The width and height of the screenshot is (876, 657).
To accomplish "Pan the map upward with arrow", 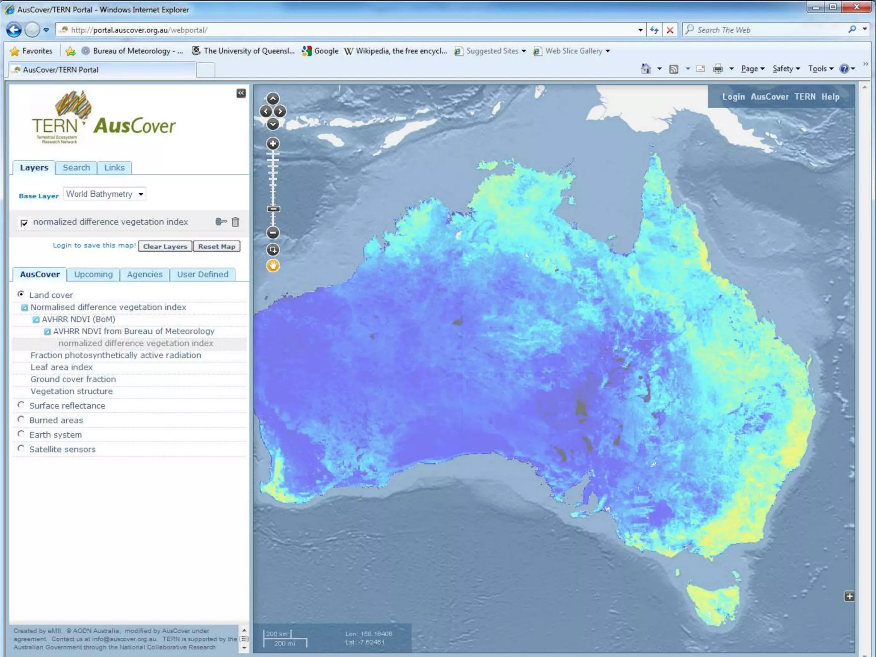I will click(273, 99).
